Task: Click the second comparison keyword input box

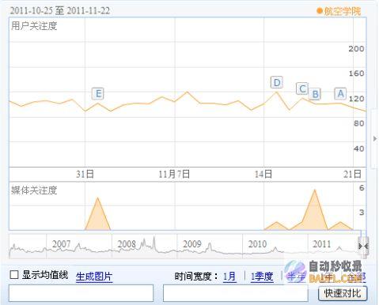Action: pos(236,293)
